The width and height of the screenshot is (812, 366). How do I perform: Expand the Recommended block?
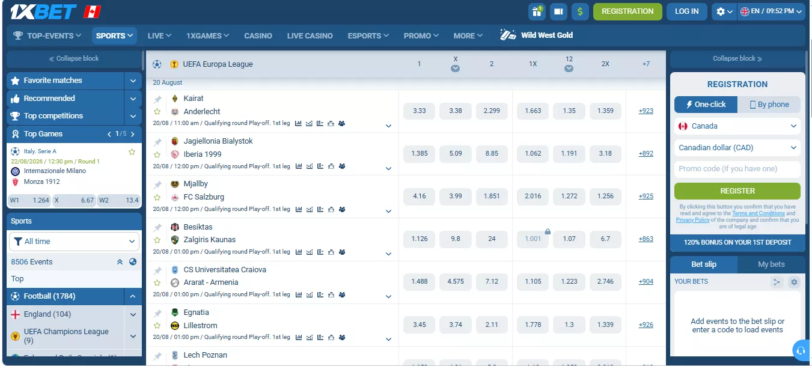click(133, 99)
